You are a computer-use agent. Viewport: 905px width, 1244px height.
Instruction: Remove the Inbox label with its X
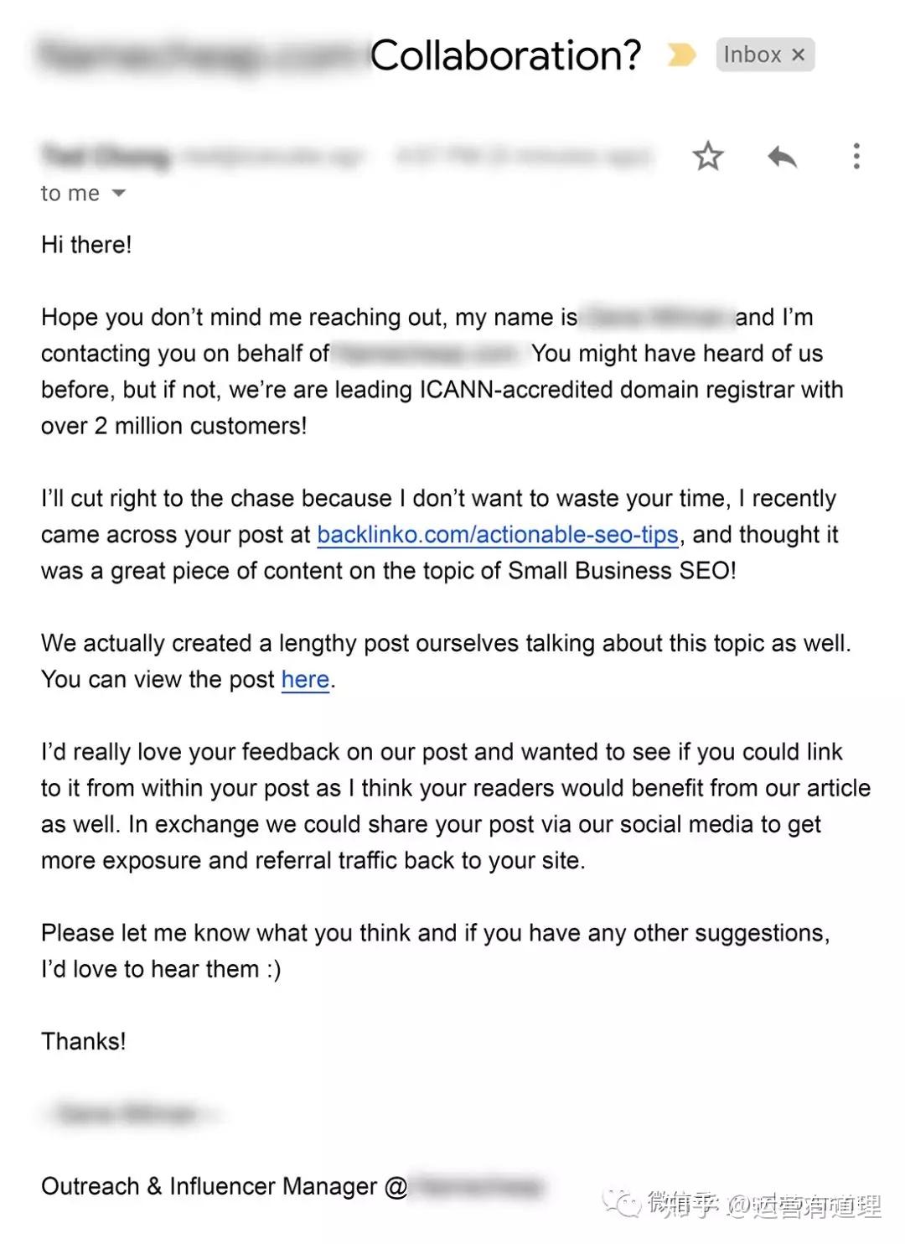(799, 55)
